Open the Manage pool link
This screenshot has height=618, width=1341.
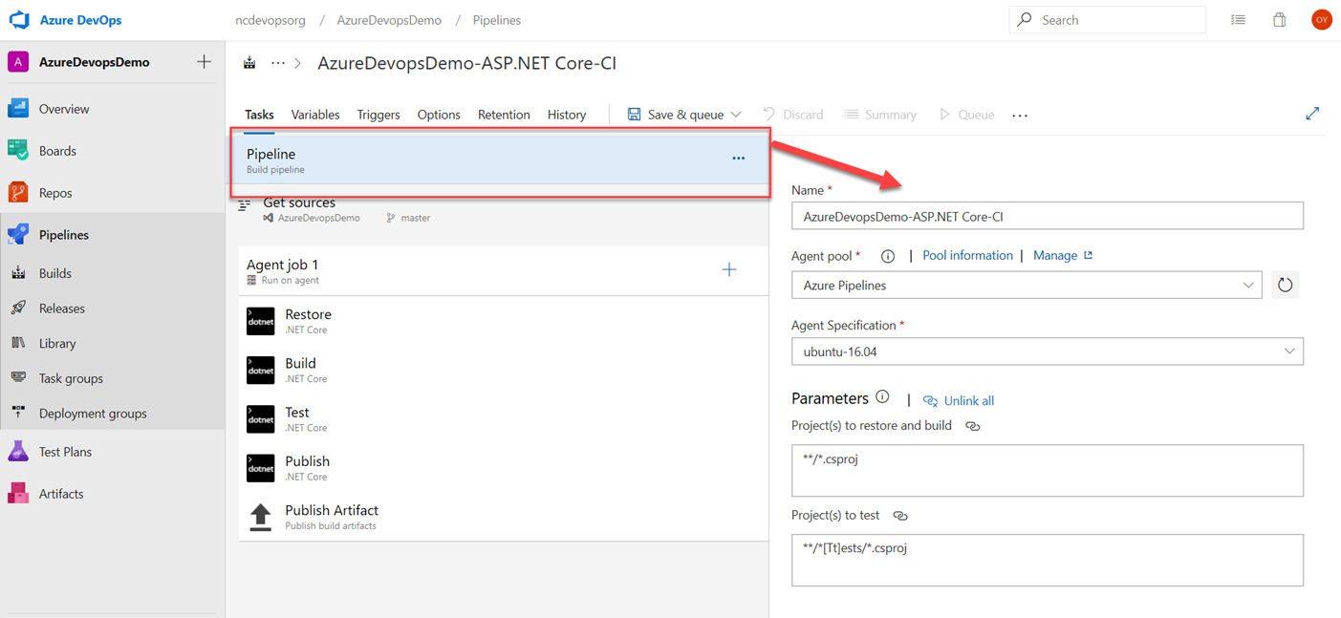coord(1063,256)
